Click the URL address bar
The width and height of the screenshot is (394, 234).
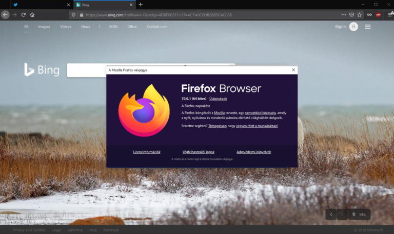pyautogui.click(x=205, y=15)
